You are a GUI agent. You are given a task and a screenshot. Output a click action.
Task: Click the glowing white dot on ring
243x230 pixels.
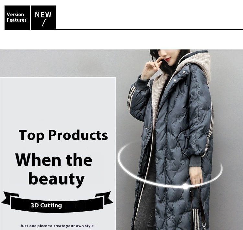pyautogui.click(x=185, y=186)
